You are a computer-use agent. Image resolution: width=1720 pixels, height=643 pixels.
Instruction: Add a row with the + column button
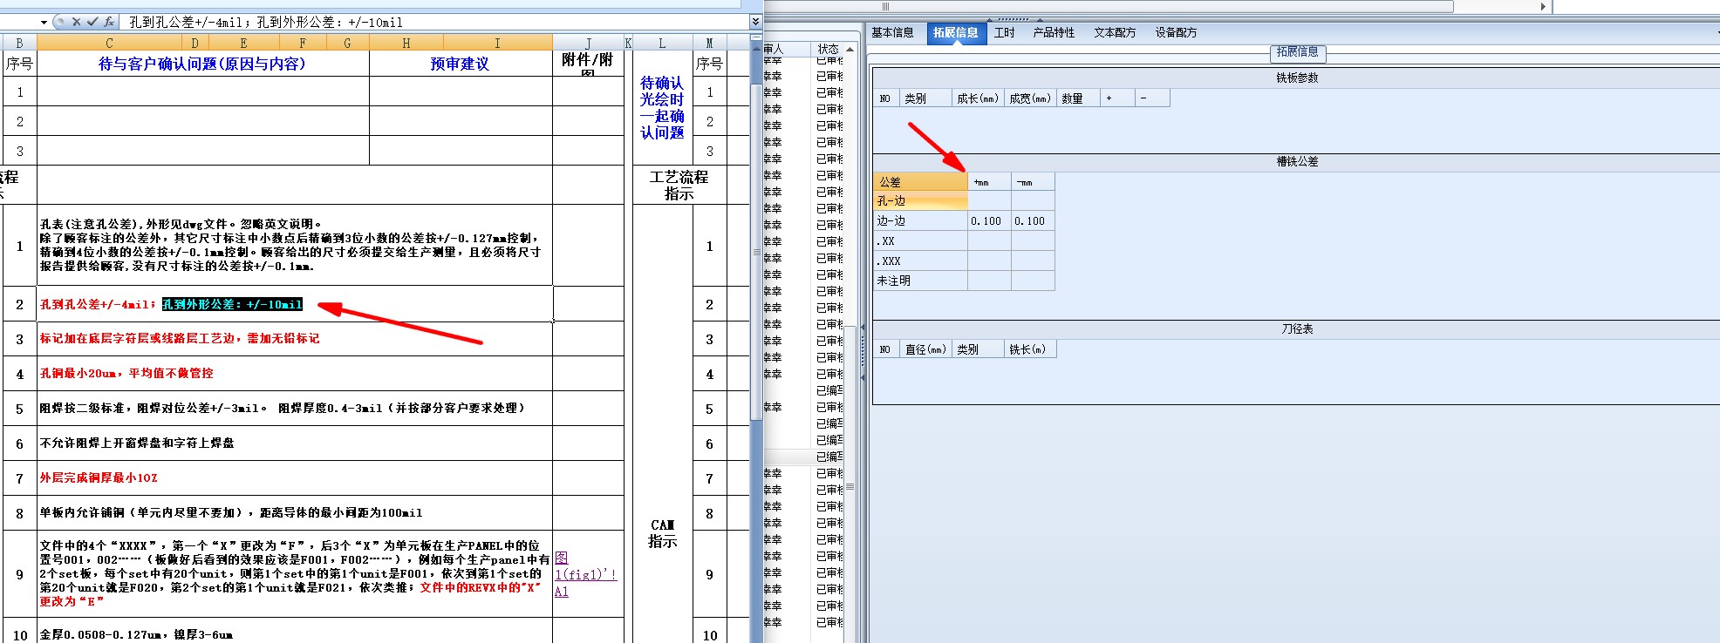pyautogui.click(x=1117, y=98)
